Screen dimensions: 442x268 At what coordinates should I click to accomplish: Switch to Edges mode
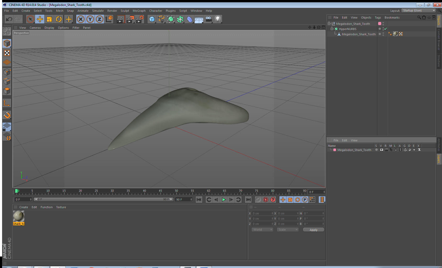pyautogui.click(x=7, y=81)
